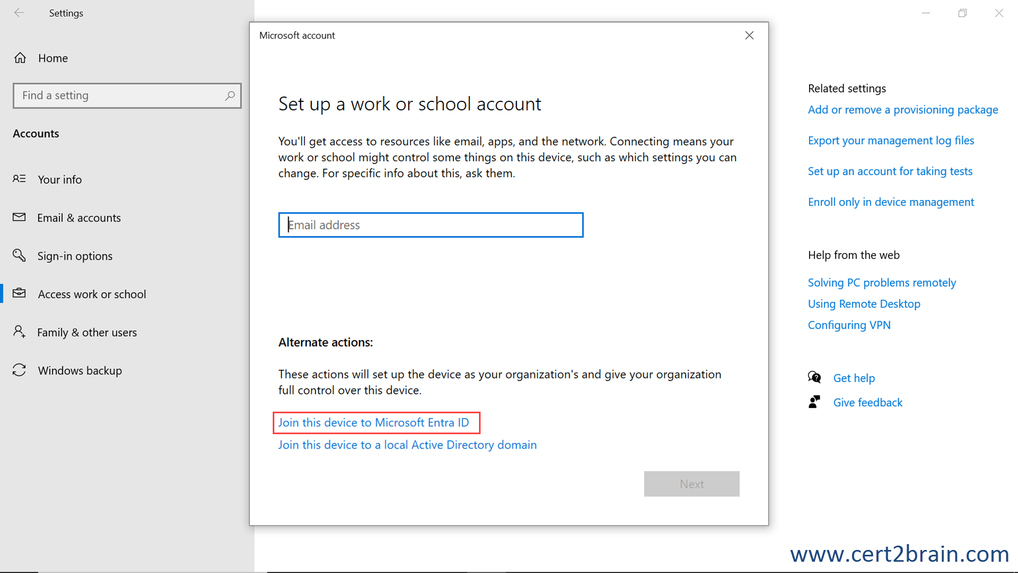Open Configuring VPN help link

(x=849, y=325)
